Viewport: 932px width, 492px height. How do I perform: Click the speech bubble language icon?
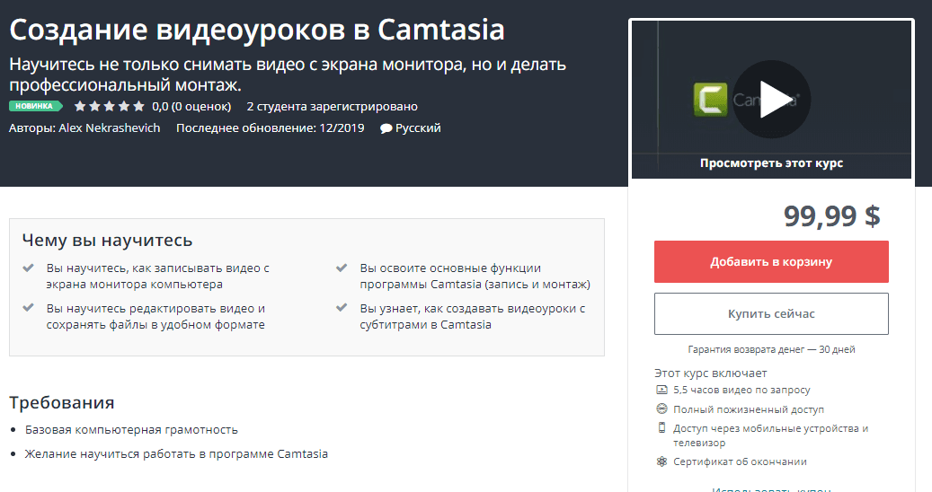point(386,128)
